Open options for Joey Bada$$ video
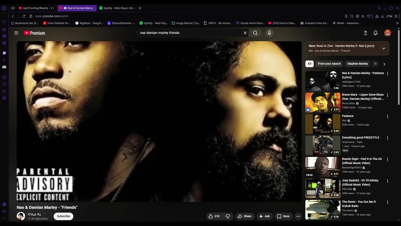 pos(388,181)
